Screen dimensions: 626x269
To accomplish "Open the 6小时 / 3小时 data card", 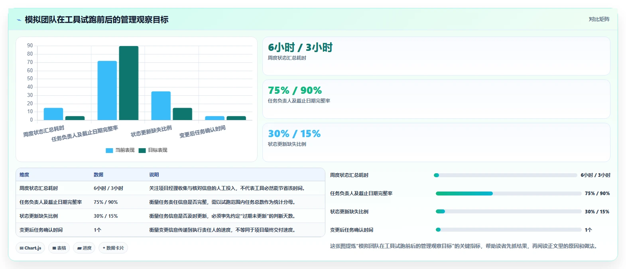I will point(436,56).
